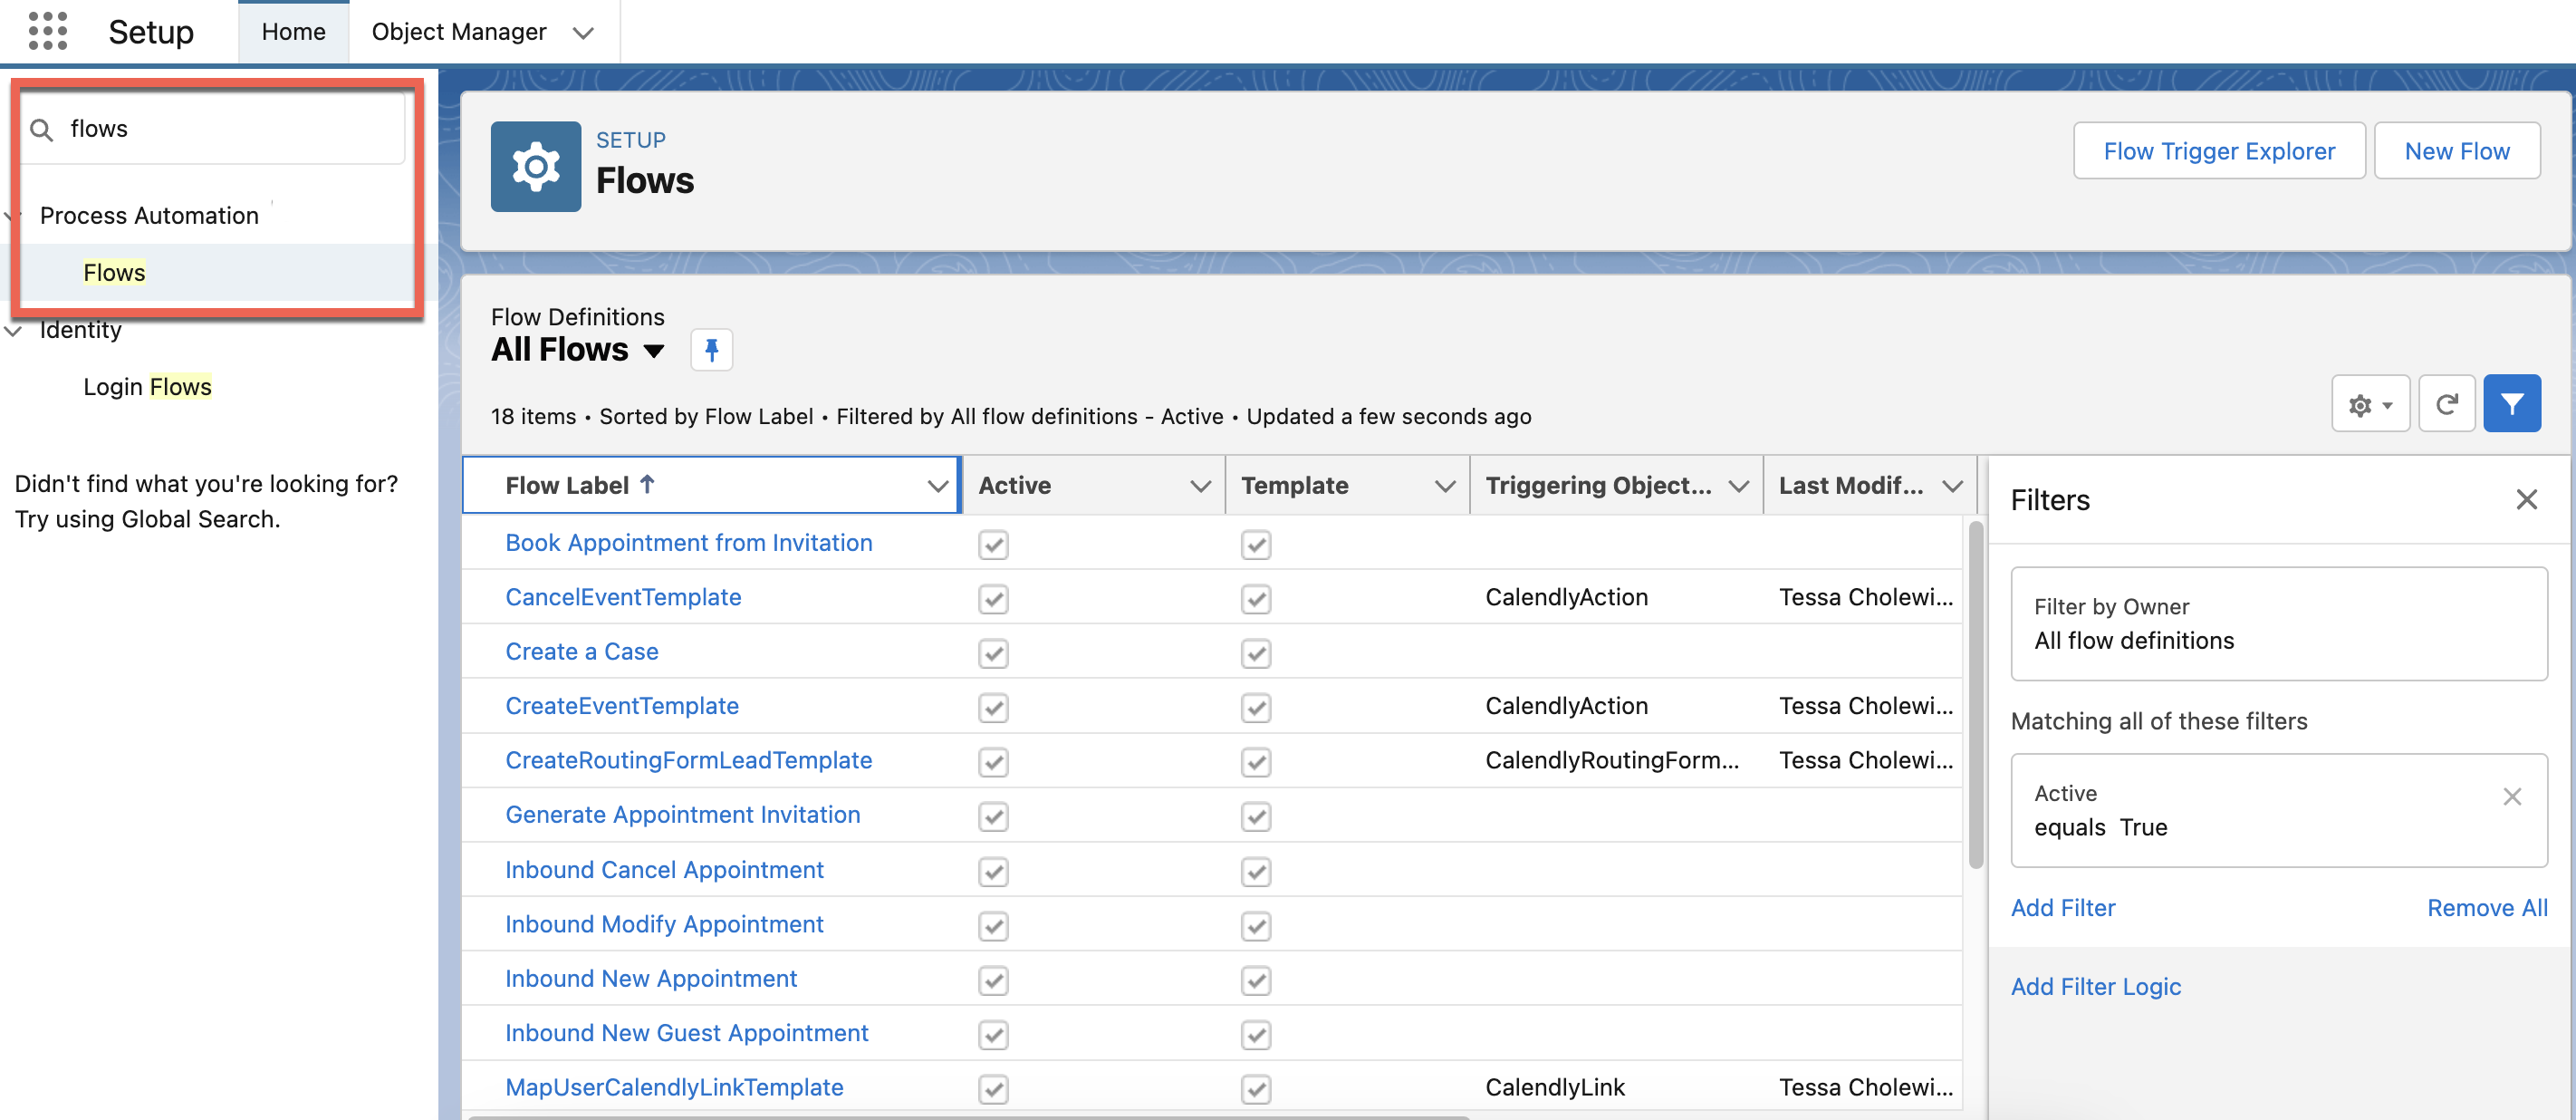
Task: Open the Generate Appointment Invitation flow
Action: [x=682, y=814]
